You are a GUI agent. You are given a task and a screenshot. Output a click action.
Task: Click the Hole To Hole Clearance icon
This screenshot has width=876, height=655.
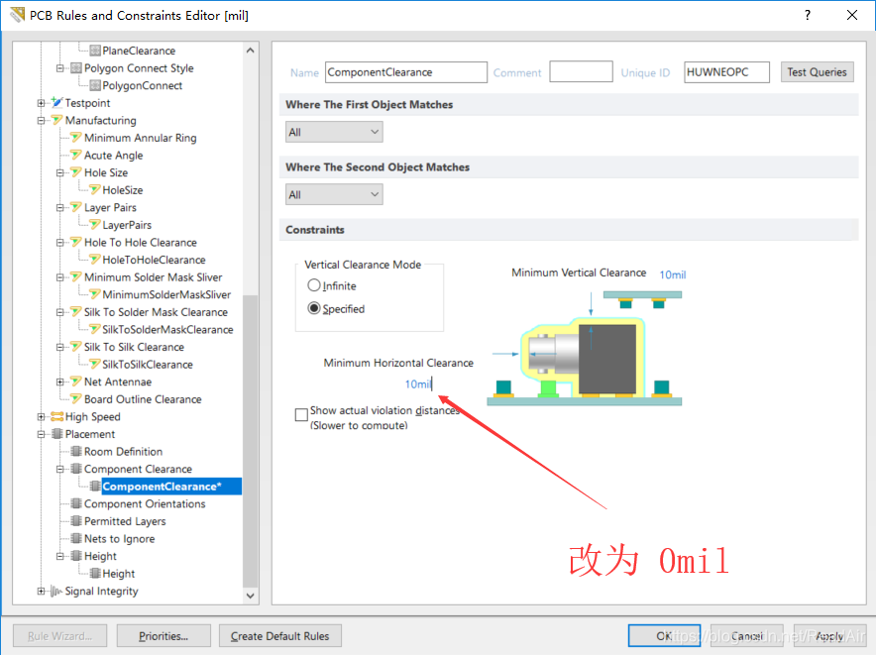pos(76,242)
